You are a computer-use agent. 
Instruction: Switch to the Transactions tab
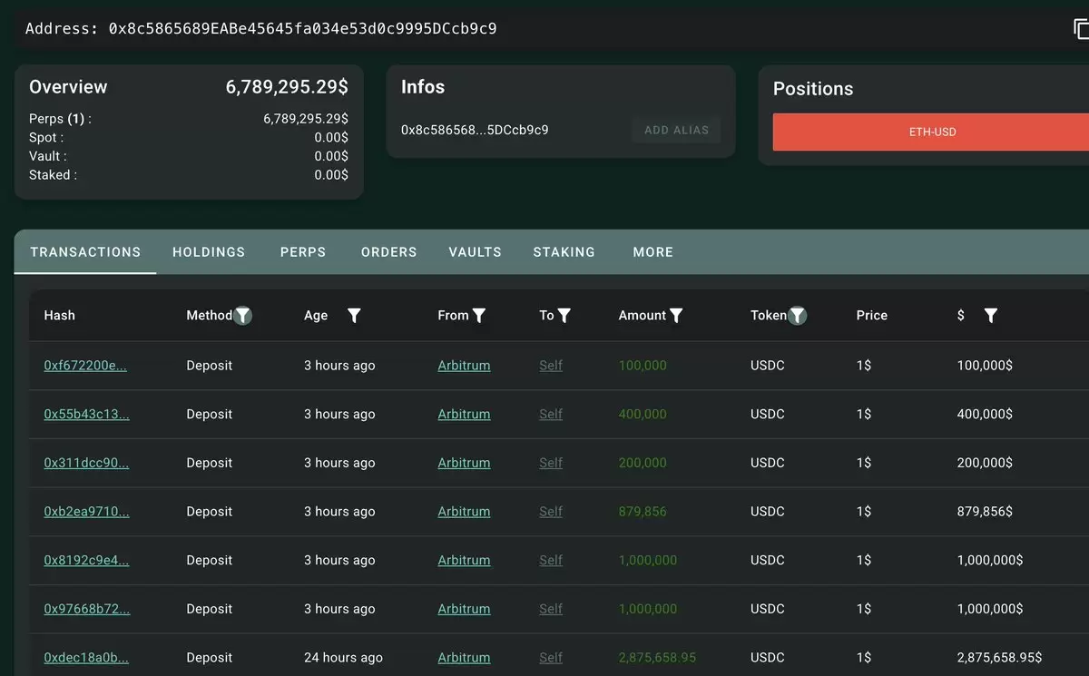(85, 252)
